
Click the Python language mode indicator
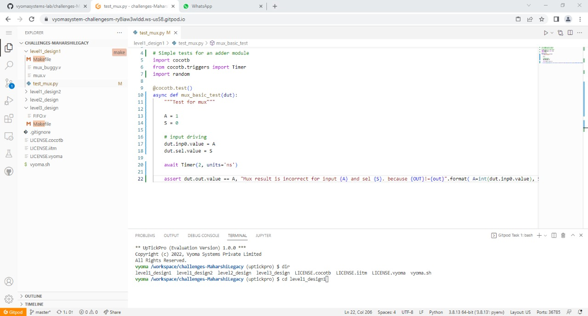(x=436, y=312)
